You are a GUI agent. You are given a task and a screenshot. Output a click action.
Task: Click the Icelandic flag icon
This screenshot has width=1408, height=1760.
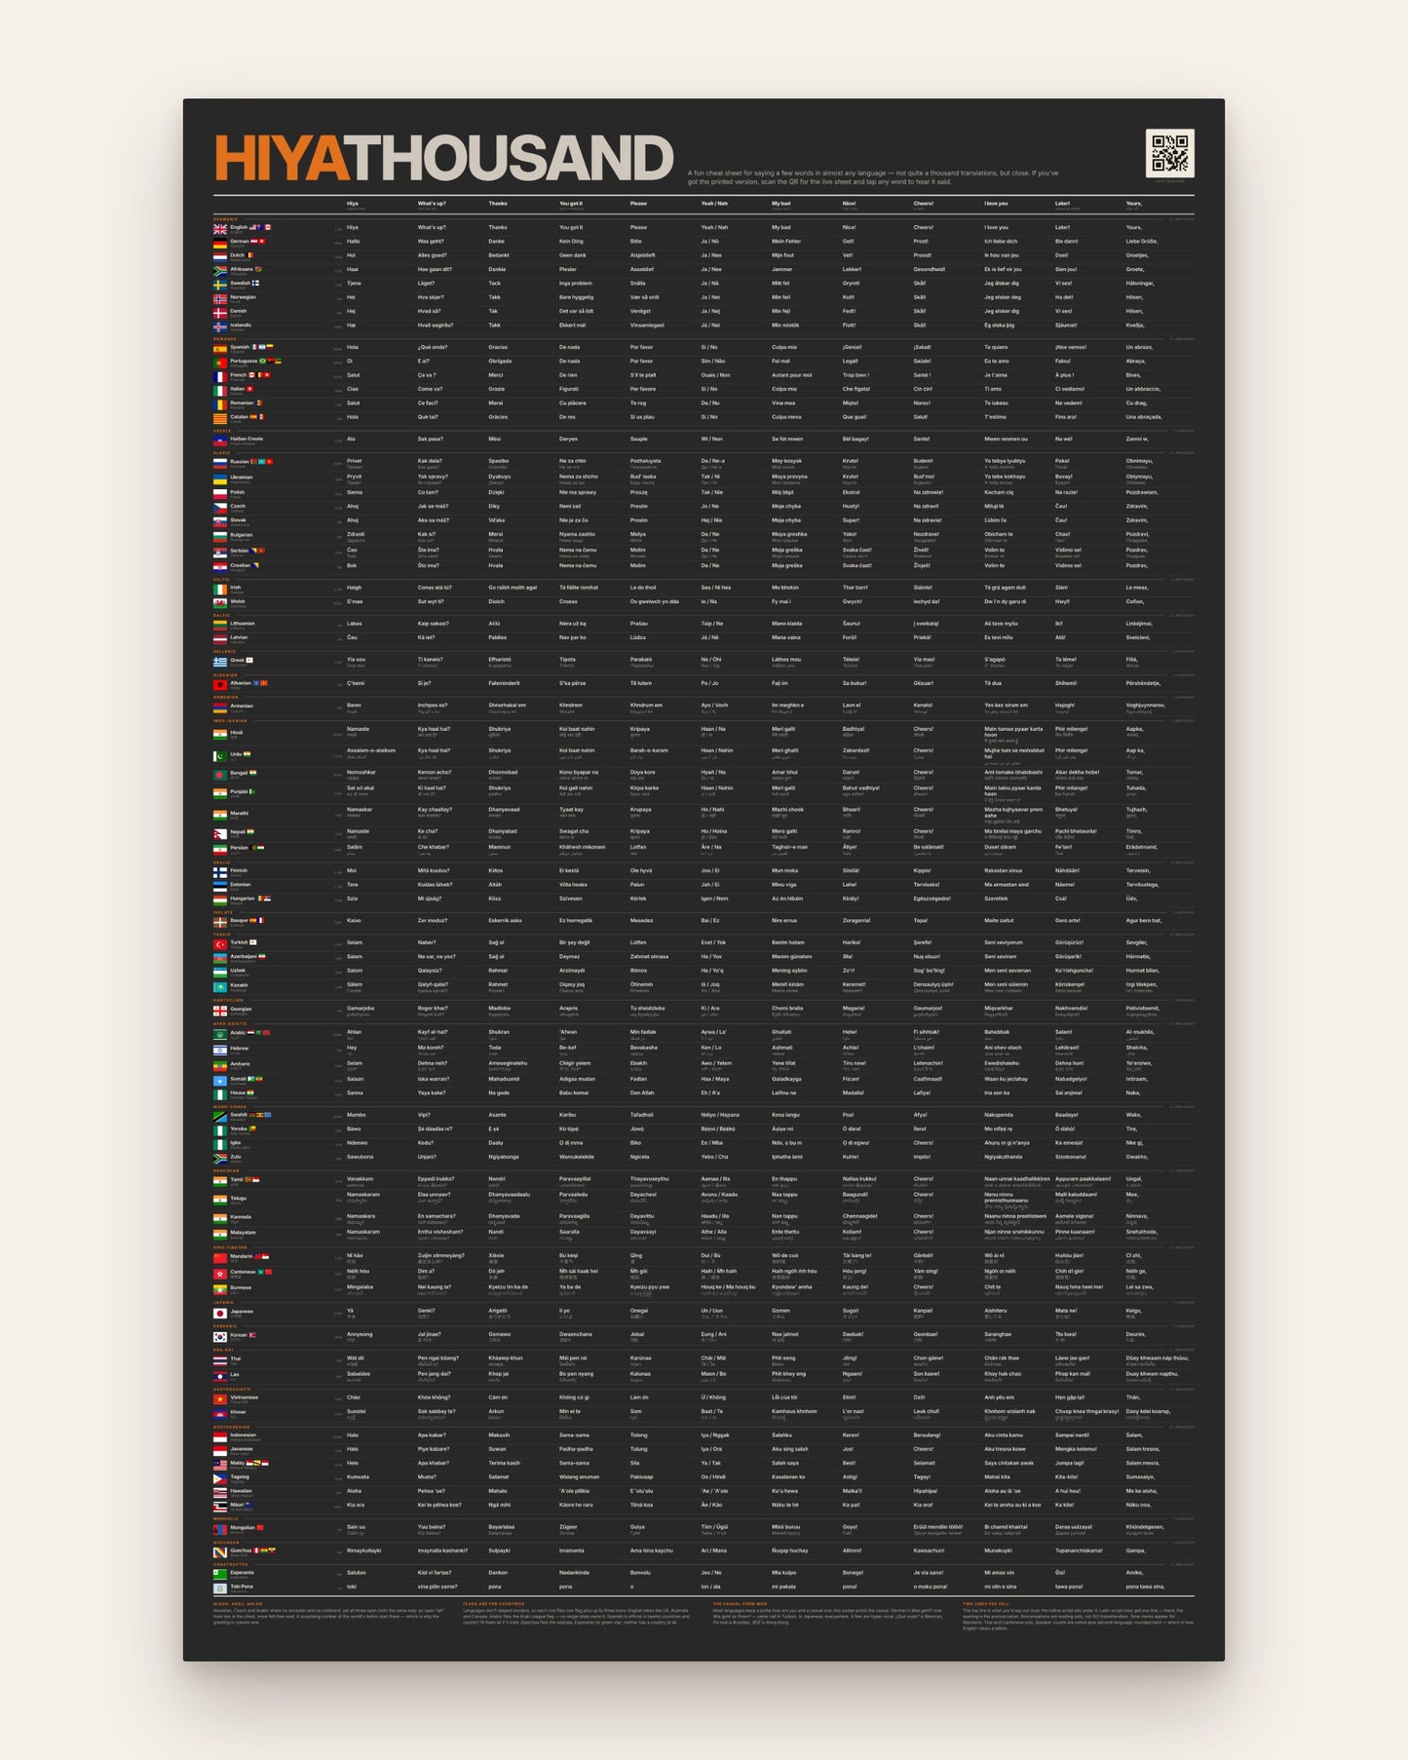(220, 326)
